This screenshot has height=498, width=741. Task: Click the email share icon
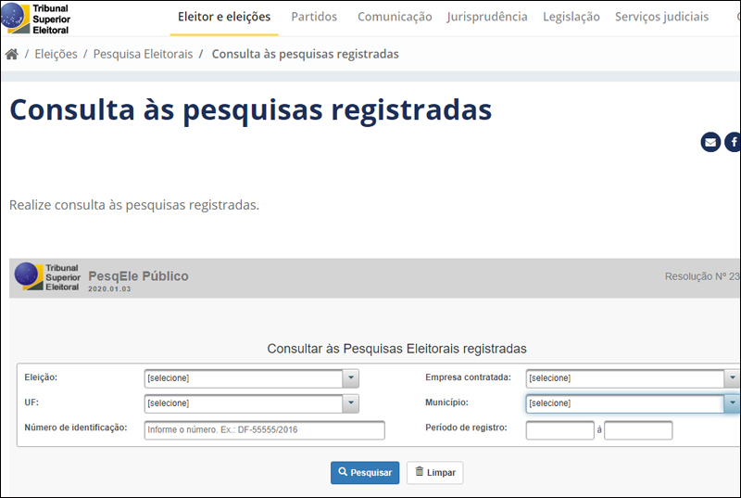[710, 142]
